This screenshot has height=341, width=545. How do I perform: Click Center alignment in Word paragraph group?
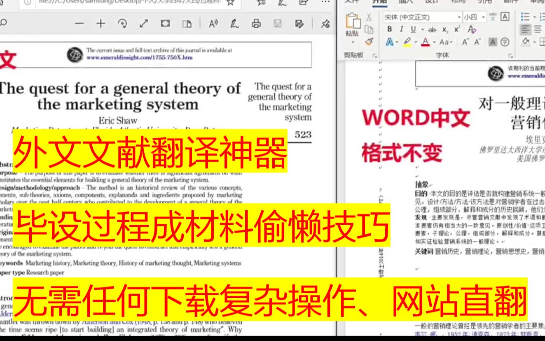[x=538, y=29]
